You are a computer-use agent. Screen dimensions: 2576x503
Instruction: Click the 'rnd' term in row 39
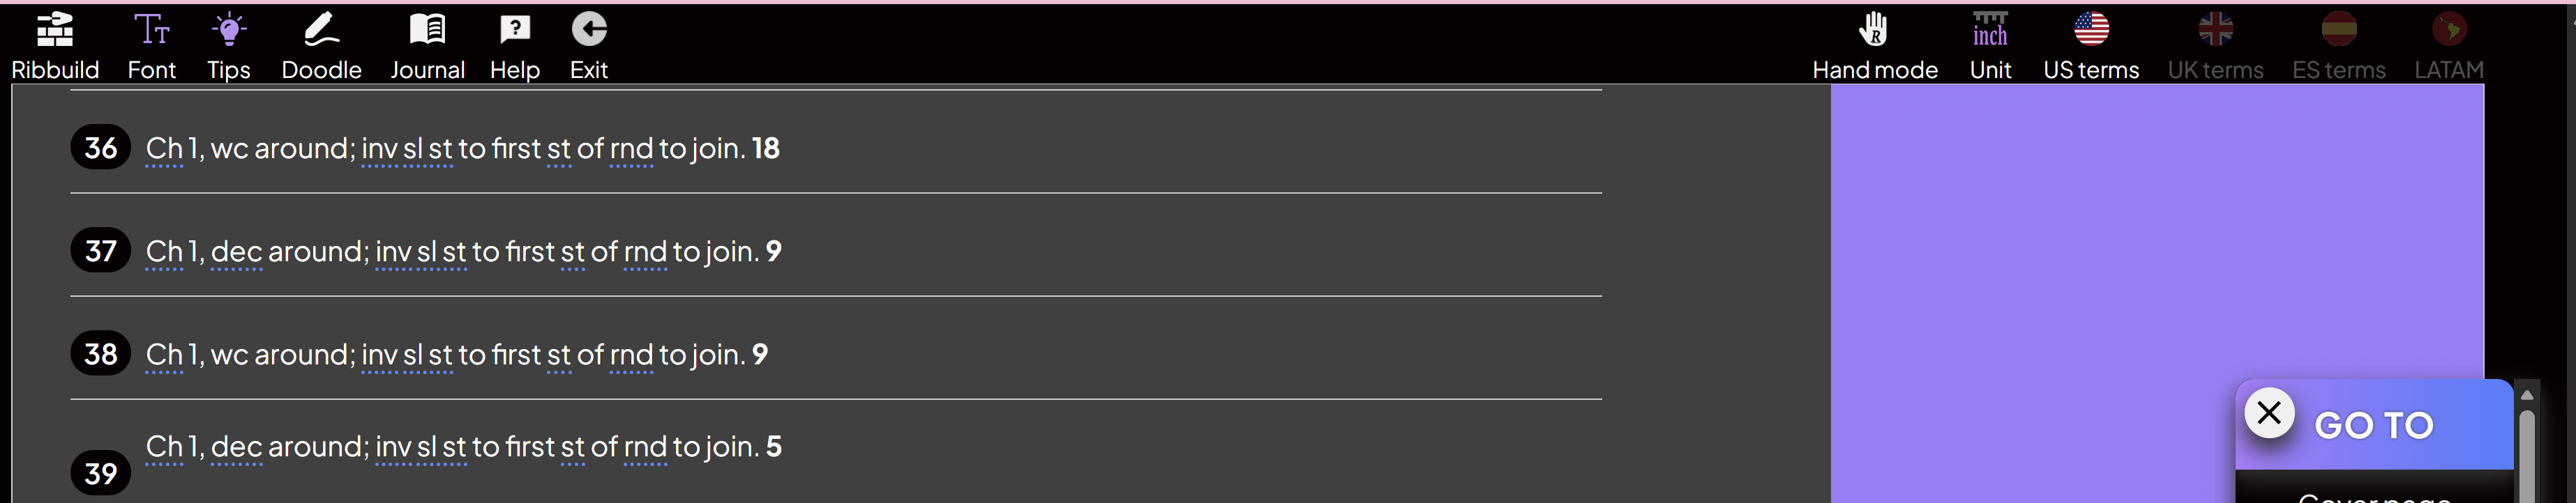(645, 447)
